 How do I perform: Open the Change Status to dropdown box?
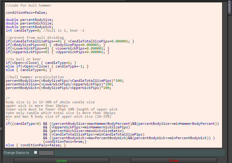46,153
